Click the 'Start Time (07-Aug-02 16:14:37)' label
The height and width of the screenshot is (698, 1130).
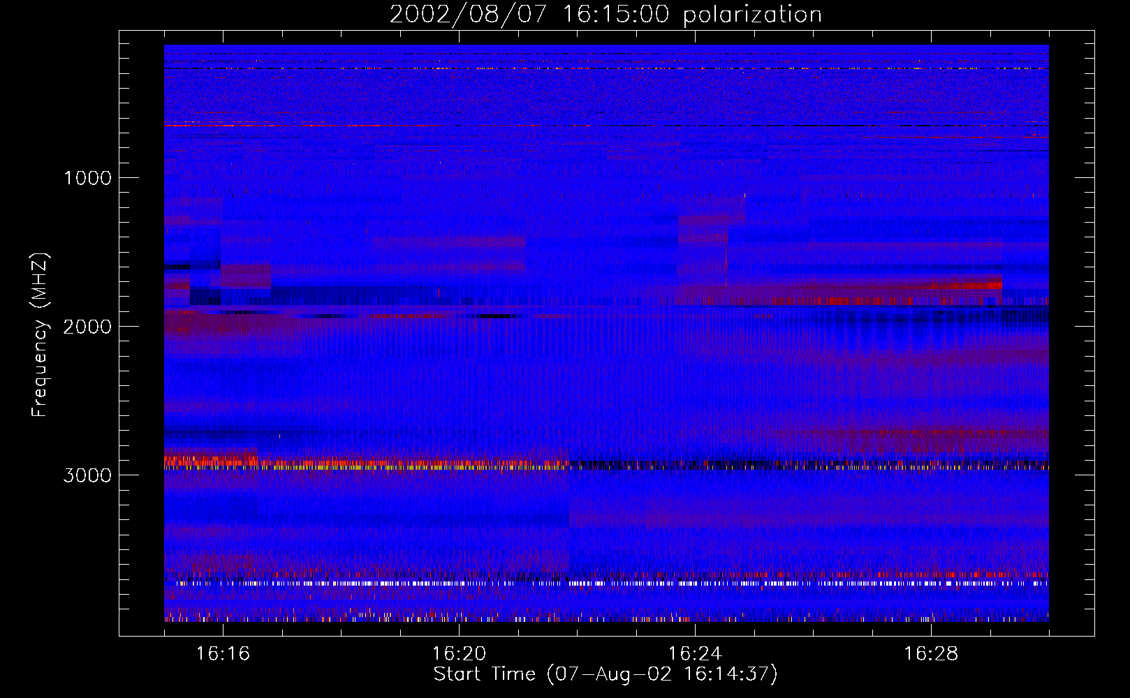[606, 674]
